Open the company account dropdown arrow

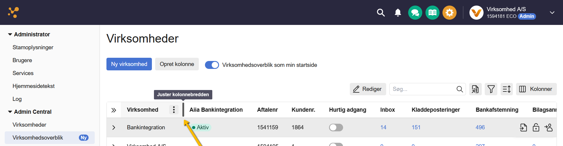click(x=552, y=13)
